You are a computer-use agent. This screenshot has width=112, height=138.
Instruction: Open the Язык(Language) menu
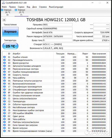[56, 7]
